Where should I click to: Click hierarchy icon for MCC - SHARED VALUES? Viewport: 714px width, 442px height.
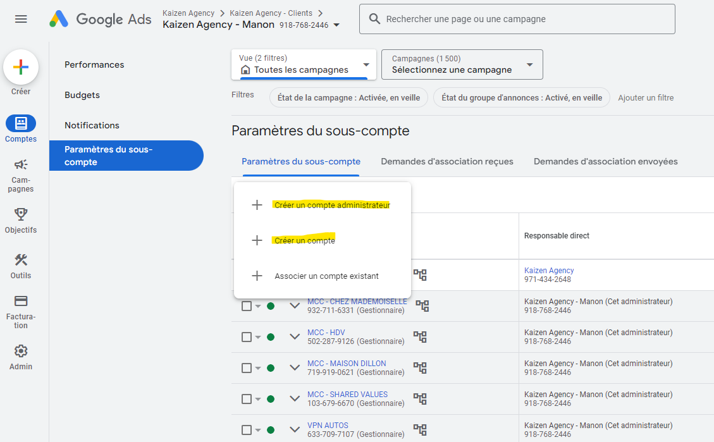420,398
